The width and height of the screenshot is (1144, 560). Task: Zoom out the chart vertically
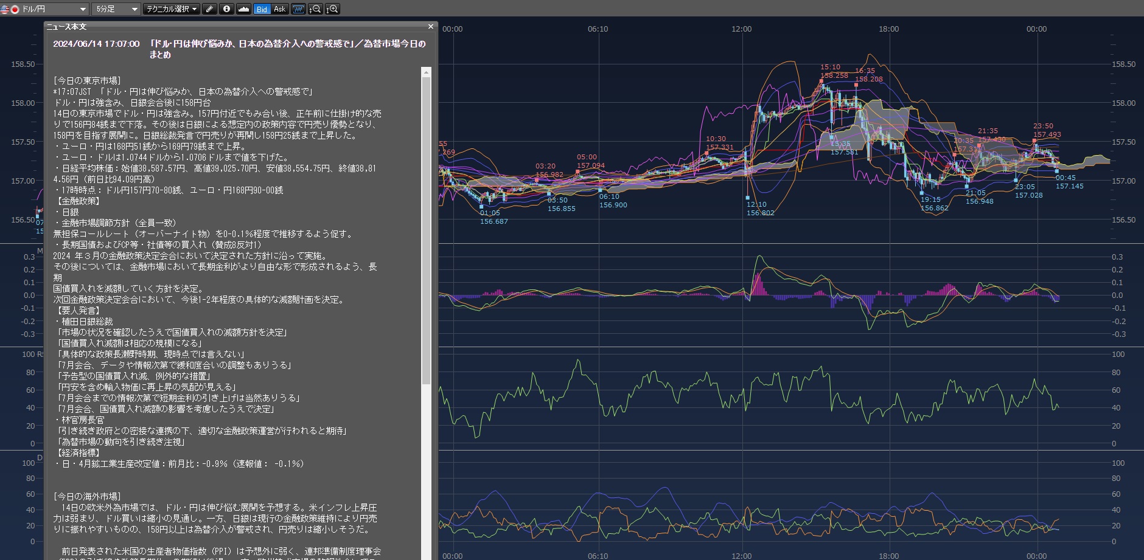point(315,9)
